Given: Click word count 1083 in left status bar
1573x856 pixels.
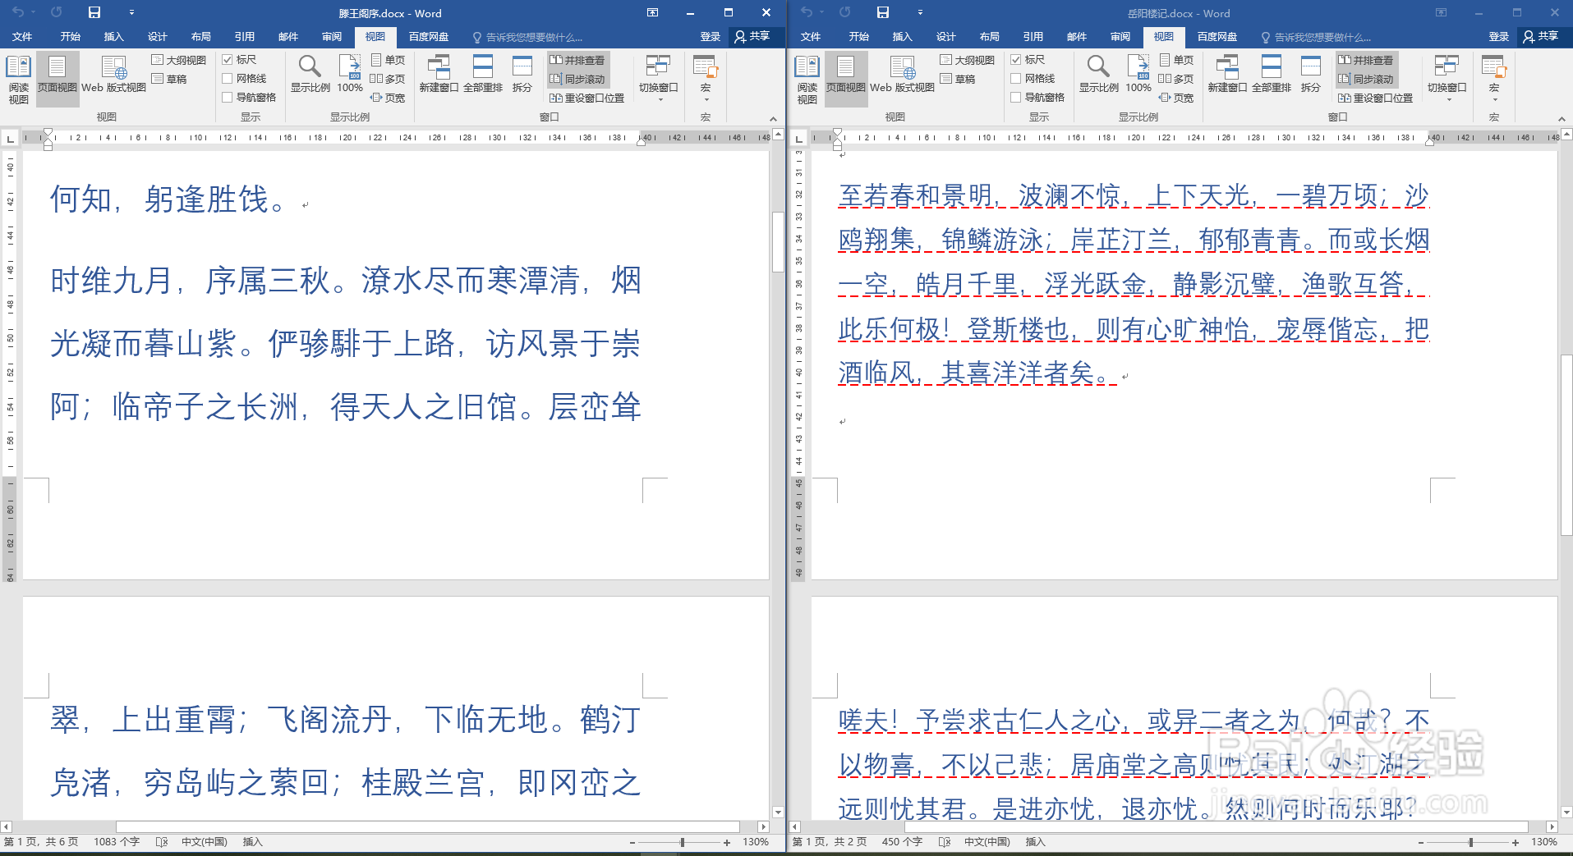Looking at the screenshot, I should click(x=117, y=842).
